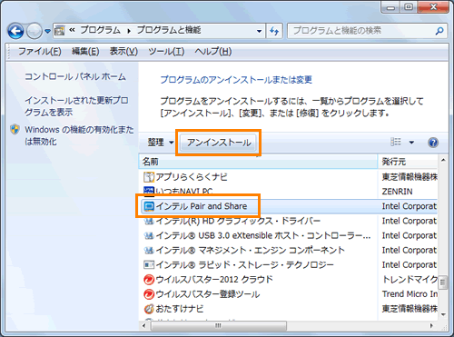Click the インテル Pair and Share icon

click(x=149, y=206)
